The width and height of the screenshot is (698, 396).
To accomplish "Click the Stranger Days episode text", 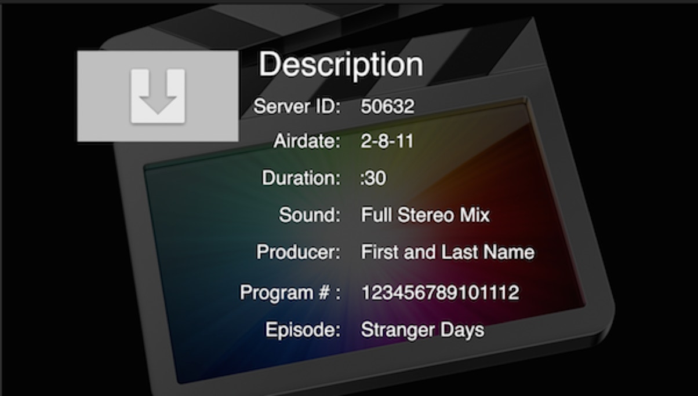I will coord(422,330).
